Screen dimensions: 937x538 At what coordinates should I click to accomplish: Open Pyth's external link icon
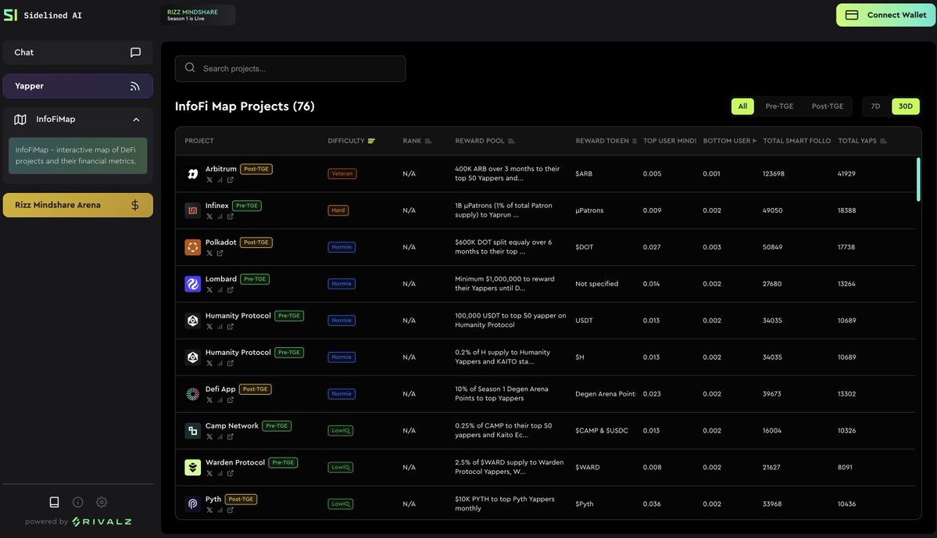pos(230,510)
